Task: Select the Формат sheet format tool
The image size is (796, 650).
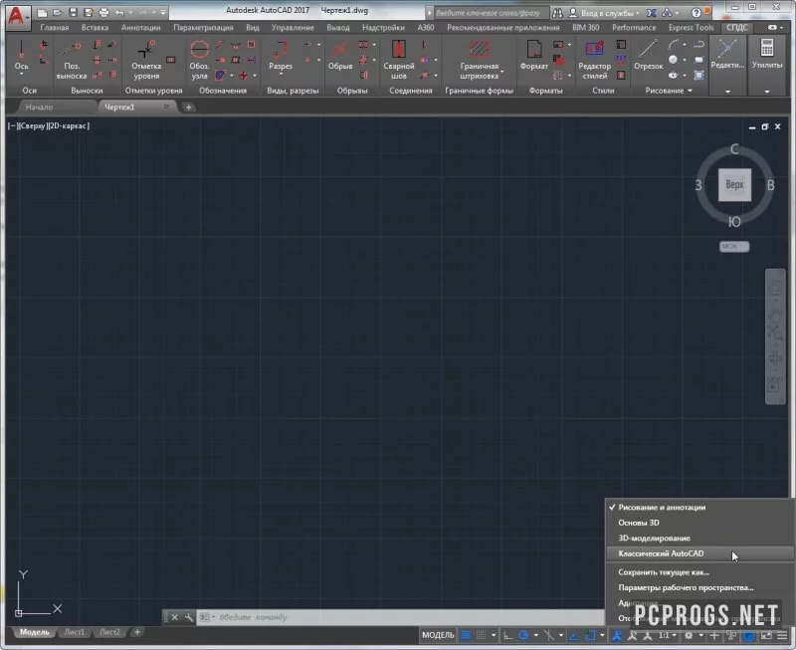Action: click(534, 55)
